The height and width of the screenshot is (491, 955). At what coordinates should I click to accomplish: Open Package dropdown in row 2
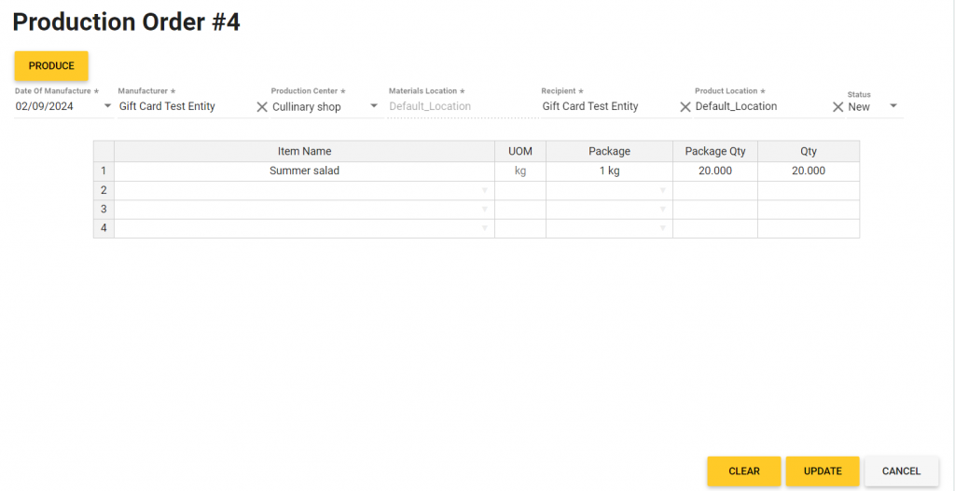(662, 191)
